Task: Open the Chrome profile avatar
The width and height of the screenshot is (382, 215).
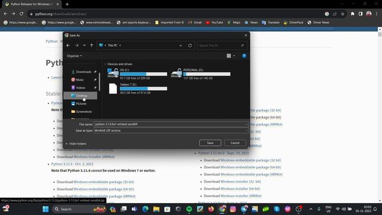Action: point(369,14)
